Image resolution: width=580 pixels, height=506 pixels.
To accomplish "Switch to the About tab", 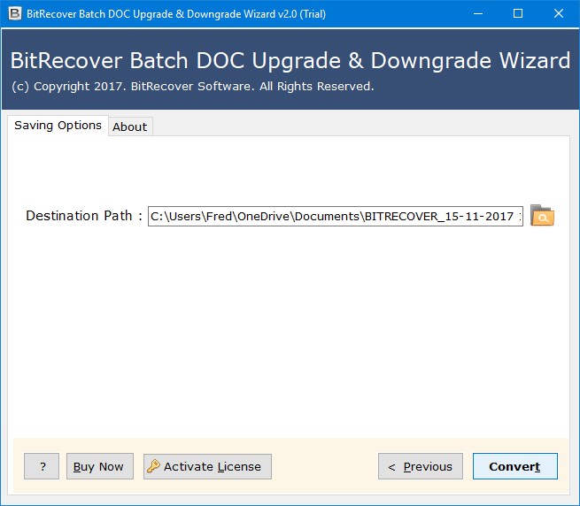I will [130, 126].
